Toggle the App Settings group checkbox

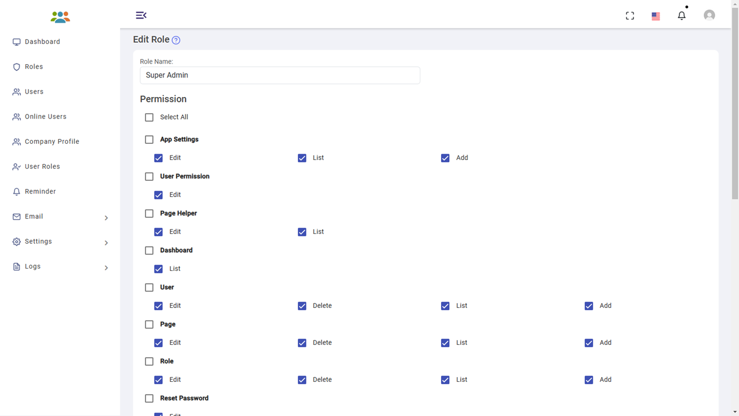coord(150,139)
